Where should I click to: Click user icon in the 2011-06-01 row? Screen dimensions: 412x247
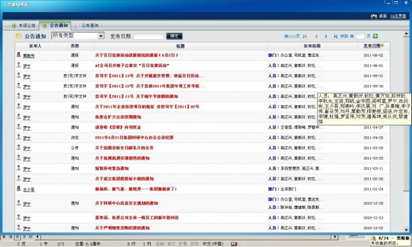[18, 65]
